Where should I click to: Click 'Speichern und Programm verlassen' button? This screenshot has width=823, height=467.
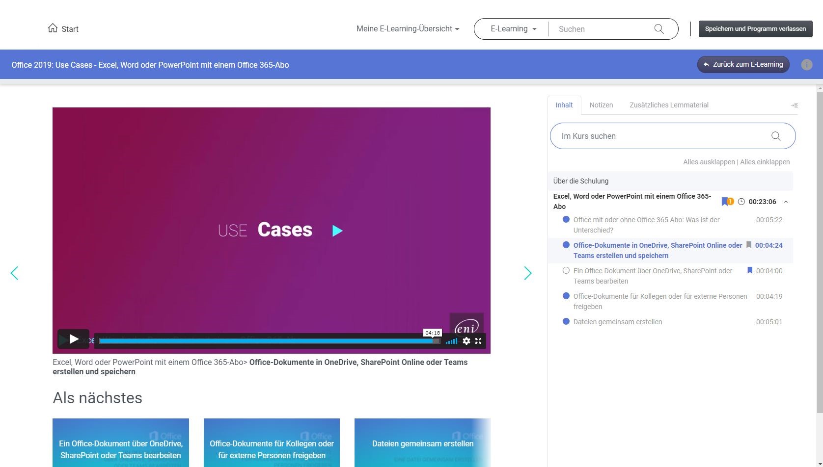(755, 29)
